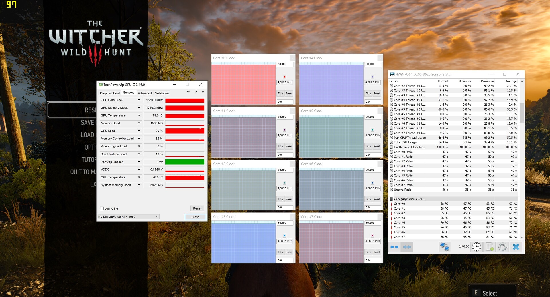Click Reset in Core #4 Clock

coord(377,93)
